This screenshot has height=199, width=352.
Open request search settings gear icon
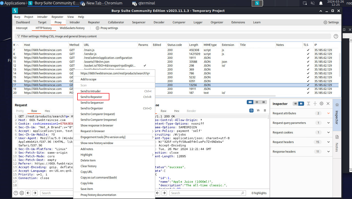point(22,193)
